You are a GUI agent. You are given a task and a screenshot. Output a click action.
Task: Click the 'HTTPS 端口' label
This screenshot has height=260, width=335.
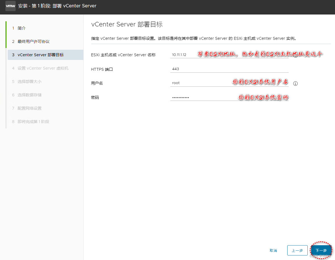click(102, 69)
